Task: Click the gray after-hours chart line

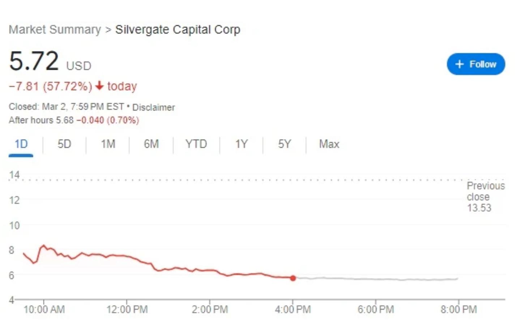Action: [376, 279]
